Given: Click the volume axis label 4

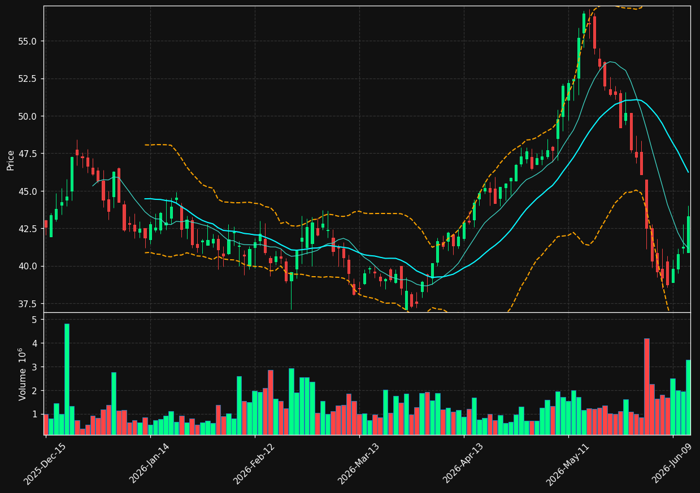Looking at the screenshot, I should click(36, 343).
